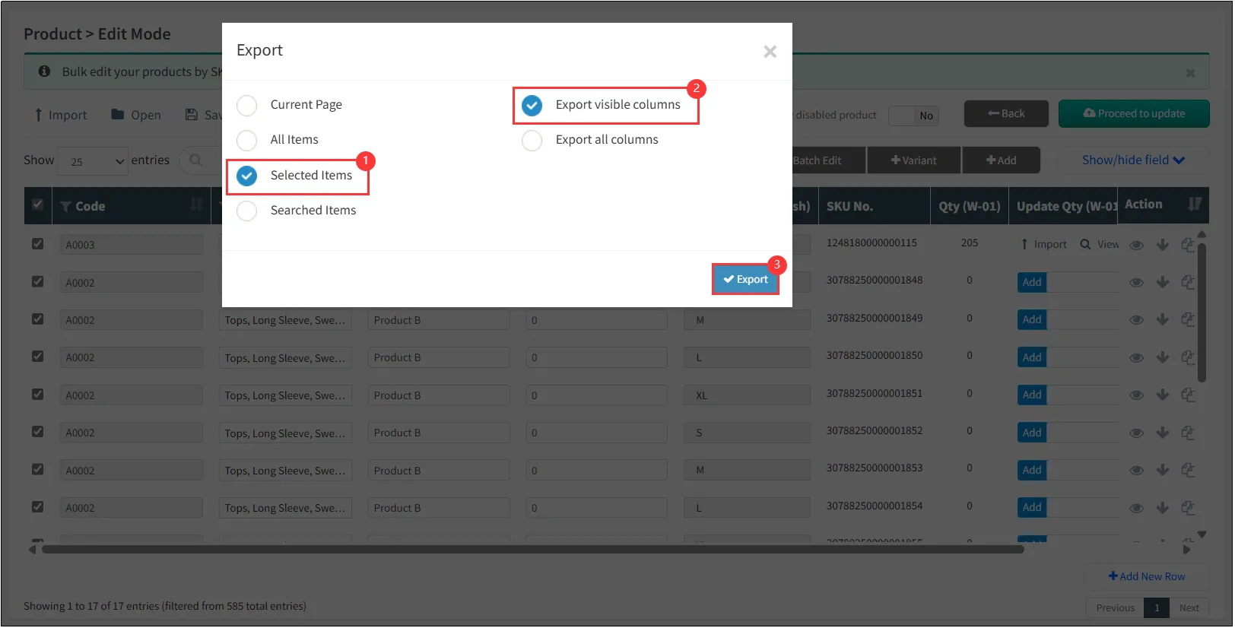Toggle the select-all checkbox in table header
The width and height of the screenshot is (1235, 628).
(x=37, y=205)
